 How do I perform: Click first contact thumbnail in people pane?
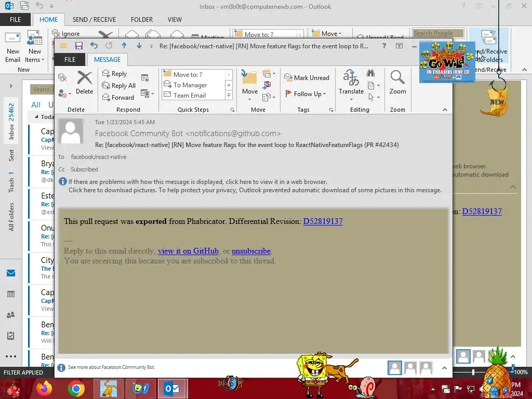[x=395, y=368]
